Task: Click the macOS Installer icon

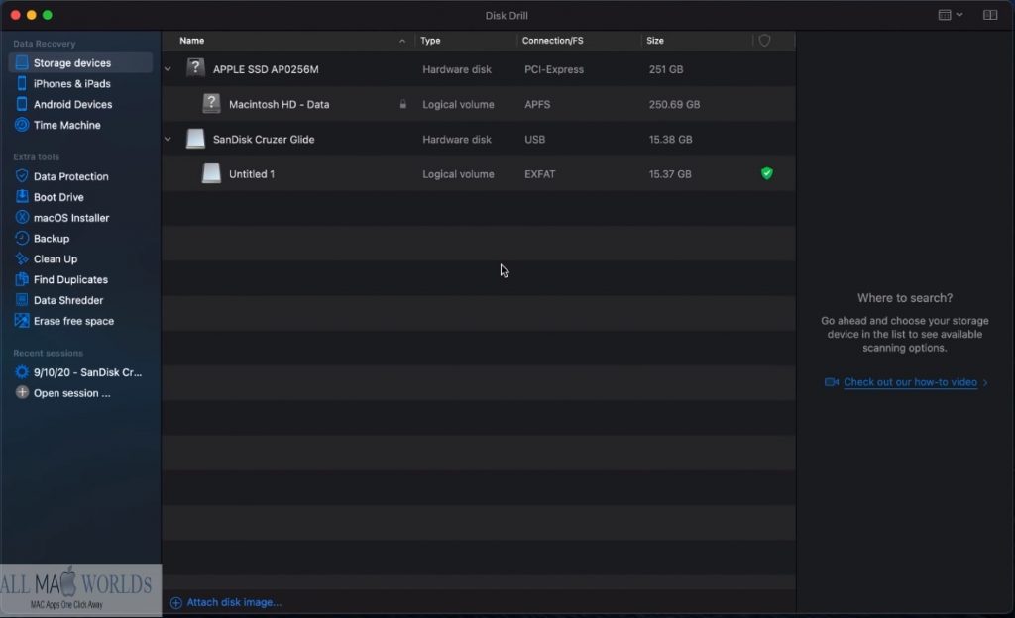Action: (22, 217)
